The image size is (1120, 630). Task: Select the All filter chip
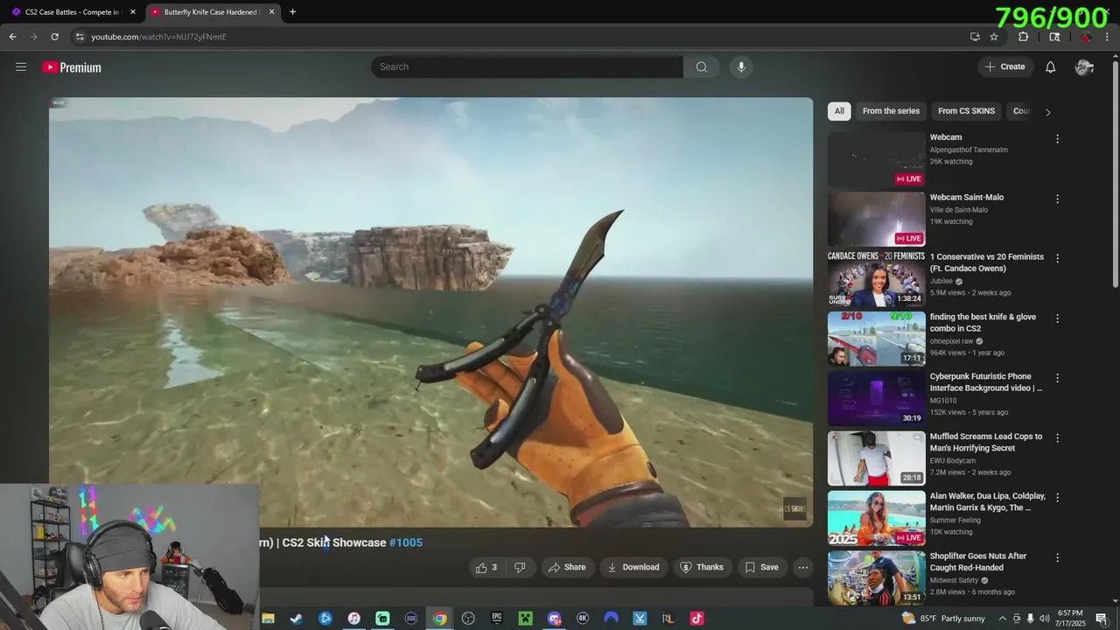(839, 111)
